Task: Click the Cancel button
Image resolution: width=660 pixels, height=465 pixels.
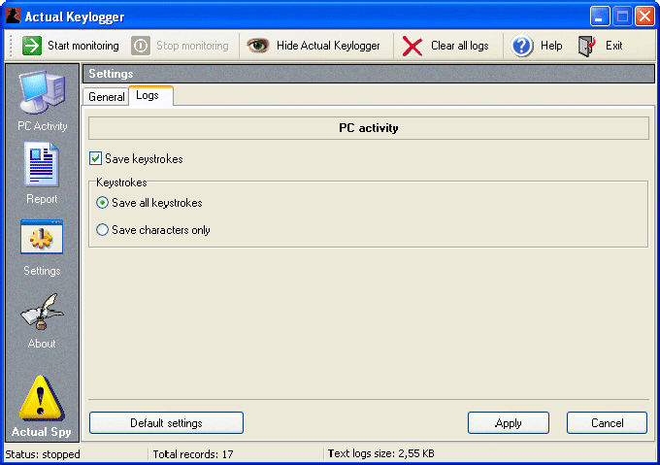Action: tap(607, 422)
